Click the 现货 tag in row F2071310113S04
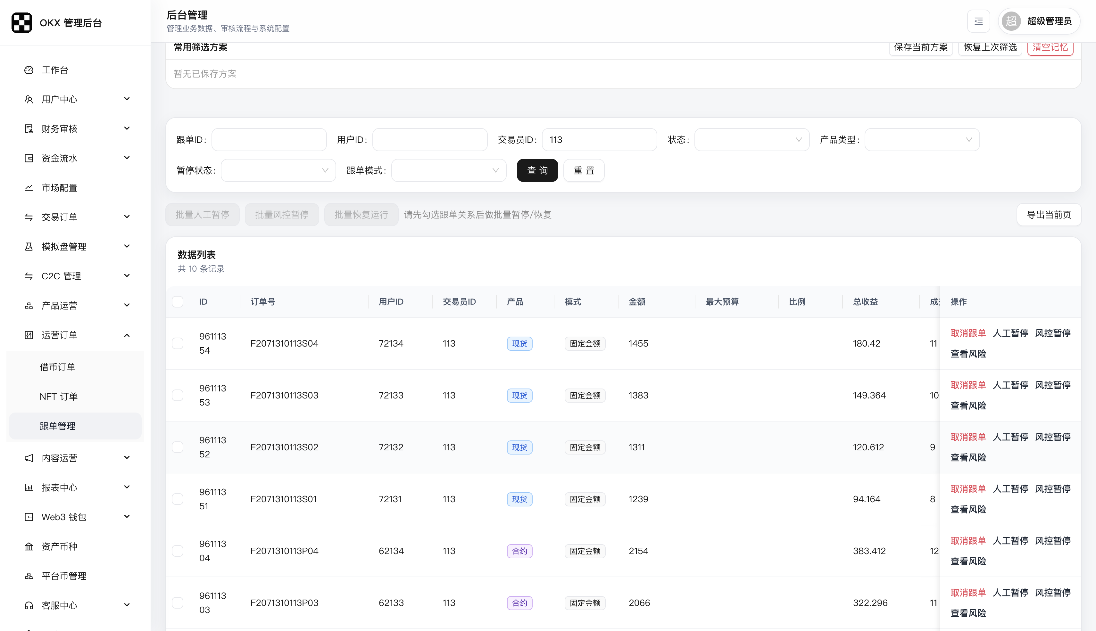 [519, 343]
